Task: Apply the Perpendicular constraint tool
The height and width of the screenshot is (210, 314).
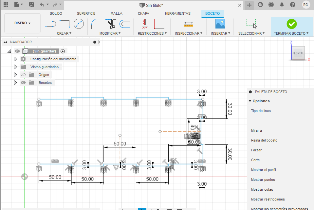Action: click(159, 24)
